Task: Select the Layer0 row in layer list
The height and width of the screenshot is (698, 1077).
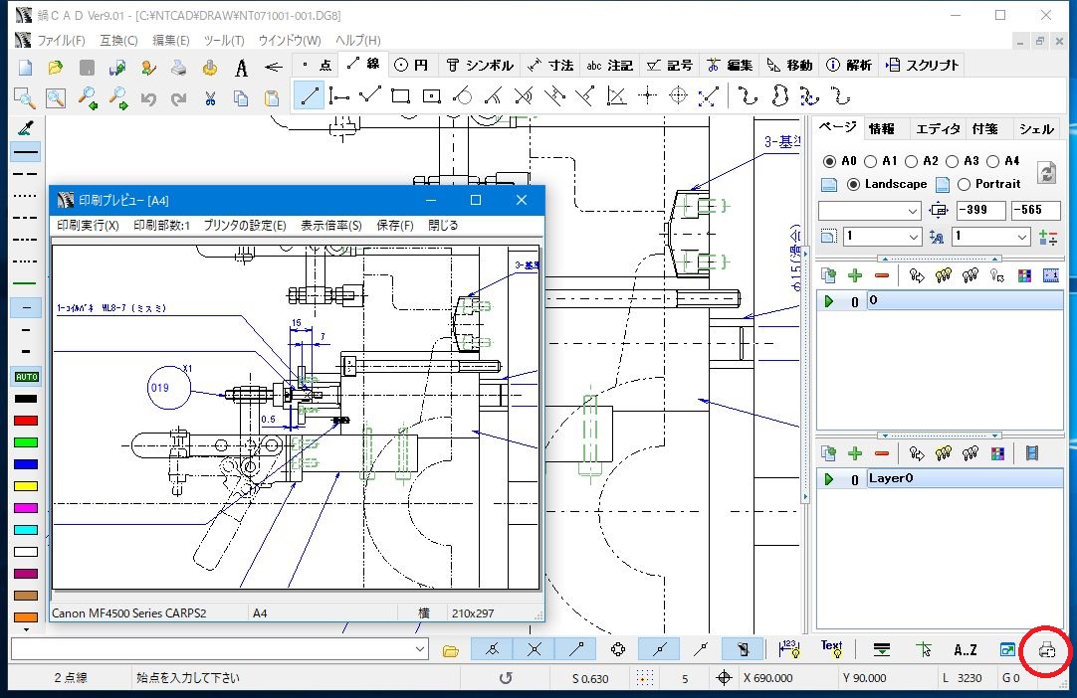Action: coord(941,478)
